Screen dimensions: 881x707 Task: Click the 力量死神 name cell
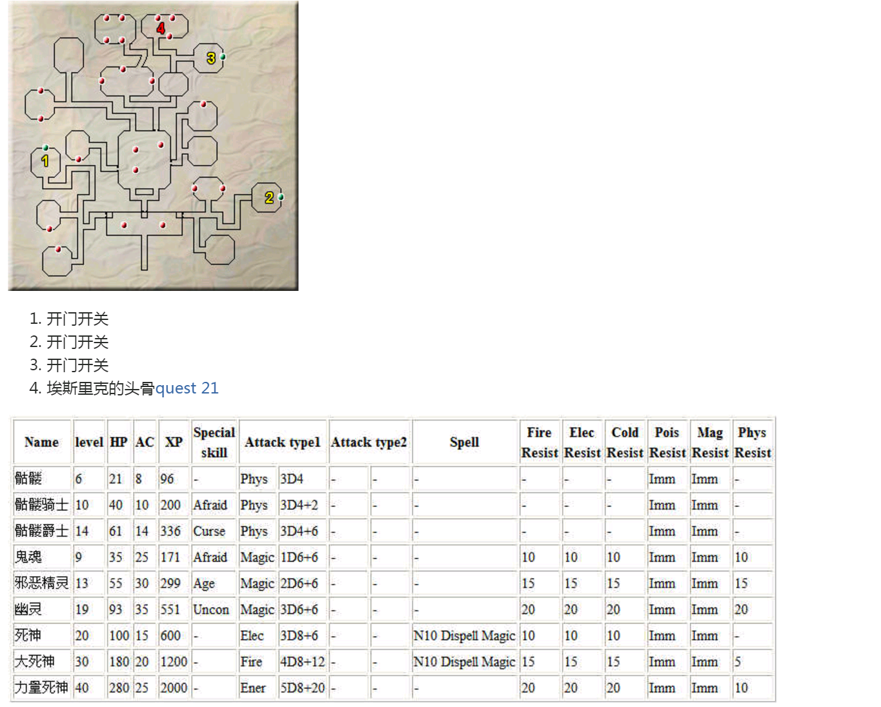tap(41, 688)
